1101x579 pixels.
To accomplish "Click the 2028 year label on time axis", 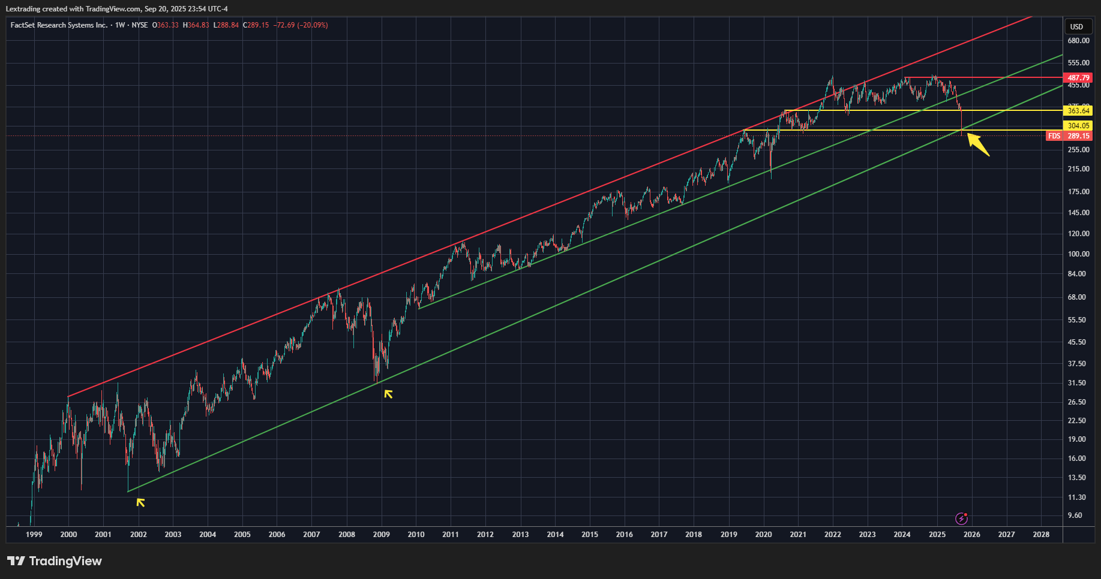I will (1042, 535).
